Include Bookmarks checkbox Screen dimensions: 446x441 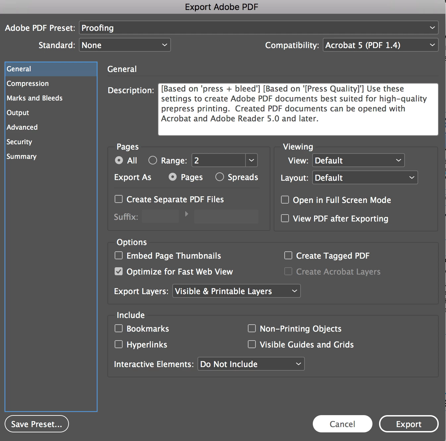(119, 328)
